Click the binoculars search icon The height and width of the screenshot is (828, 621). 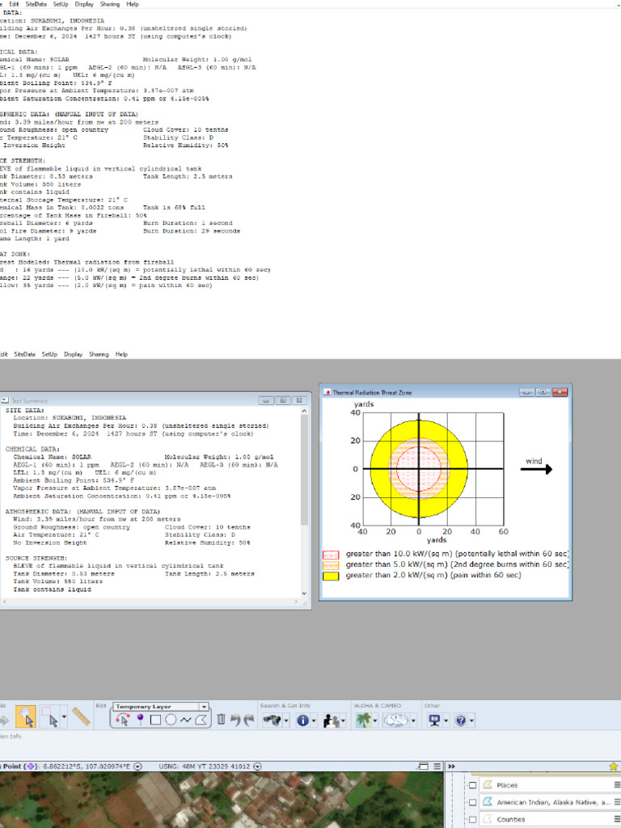coord(271,720)
